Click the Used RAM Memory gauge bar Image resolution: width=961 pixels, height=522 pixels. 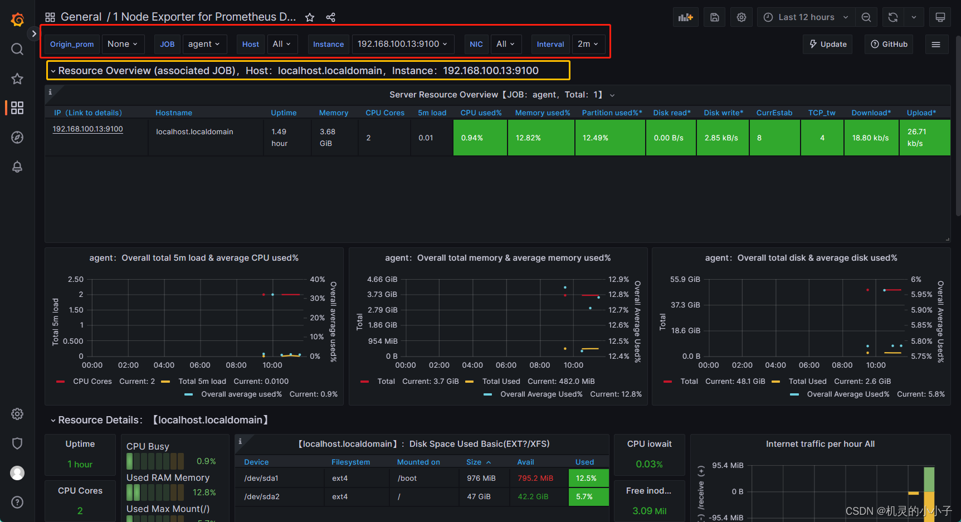coord(155,492)
